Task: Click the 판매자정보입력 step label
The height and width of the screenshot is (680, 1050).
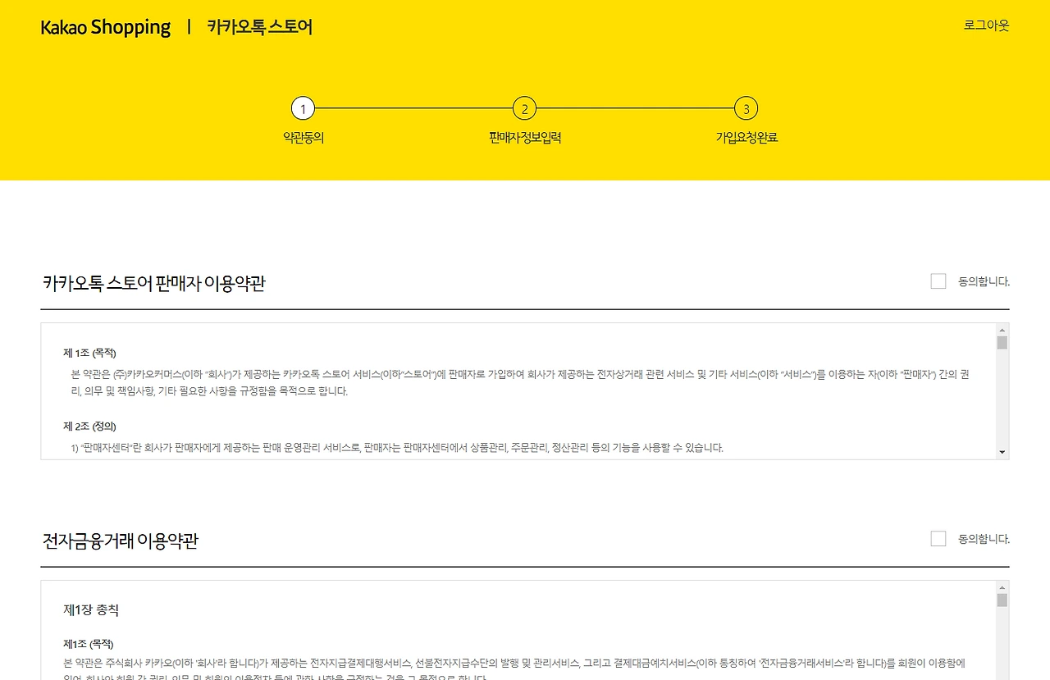Action: [x=525, y=138]
